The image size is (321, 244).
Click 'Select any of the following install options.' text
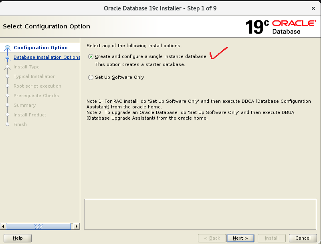[134, 46]
